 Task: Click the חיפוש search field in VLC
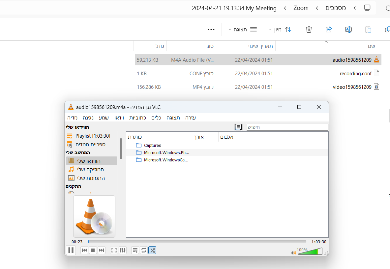tap(287, 127)
